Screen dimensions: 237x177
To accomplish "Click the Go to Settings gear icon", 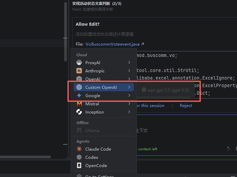I will [x=79, y=176].
